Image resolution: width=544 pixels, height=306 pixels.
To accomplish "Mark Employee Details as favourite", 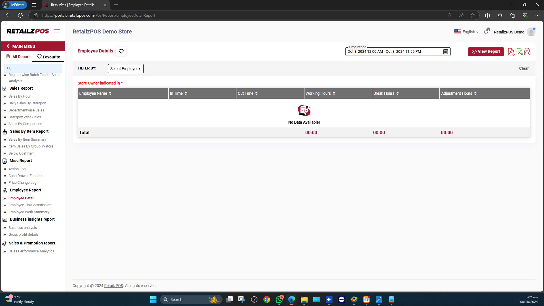I will point(121,51).
